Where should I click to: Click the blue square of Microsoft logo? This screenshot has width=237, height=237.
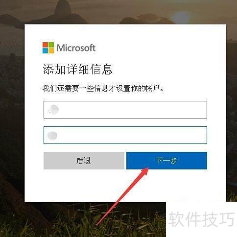(x=45, y=51)
